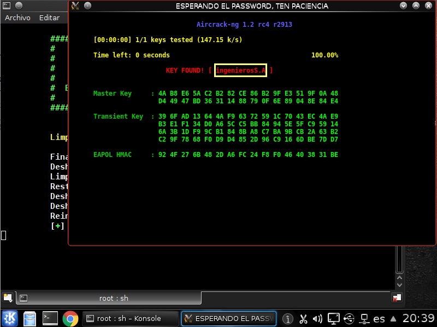437x327 pixels.
Task: Open the Editar menu in Konsole
Action: pos(49,17)
